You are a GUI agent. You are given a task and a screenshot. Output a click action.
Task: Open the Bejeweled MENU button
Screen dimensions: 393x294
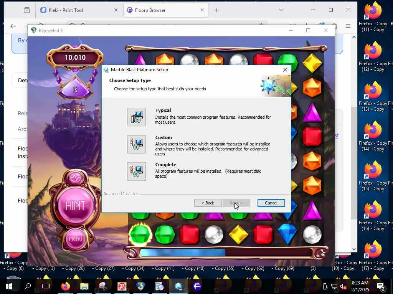(76, 239)
